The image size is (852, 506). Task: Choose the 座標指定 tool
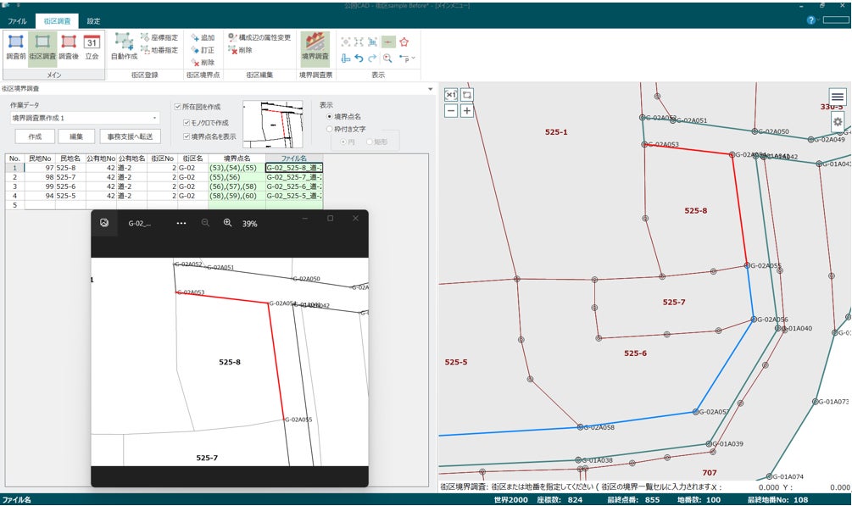(x=159, y=37)
